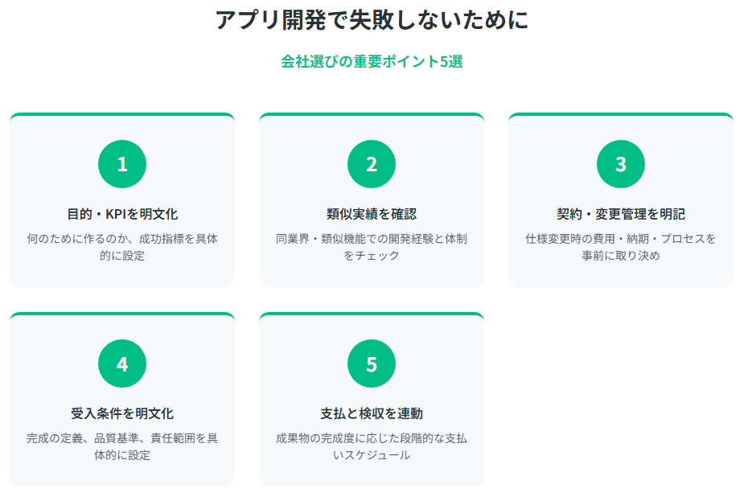The image size is (744, 497).
Task: Click the description starting 同業界・類似機能での開発経験
Action: tap(372, 247)
